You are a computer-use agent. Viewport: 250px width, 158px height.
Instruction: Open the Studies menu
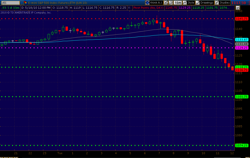(x=222, y=3)
